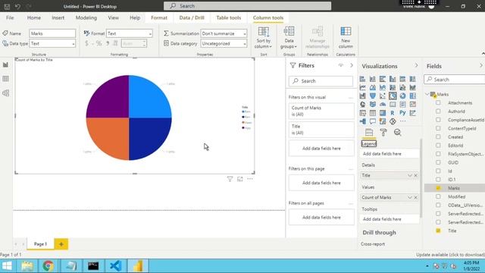The width and height of the screenshot is (485, 273).
Task: Select the Stacked bar chart visual
Action: coord(362,79)
